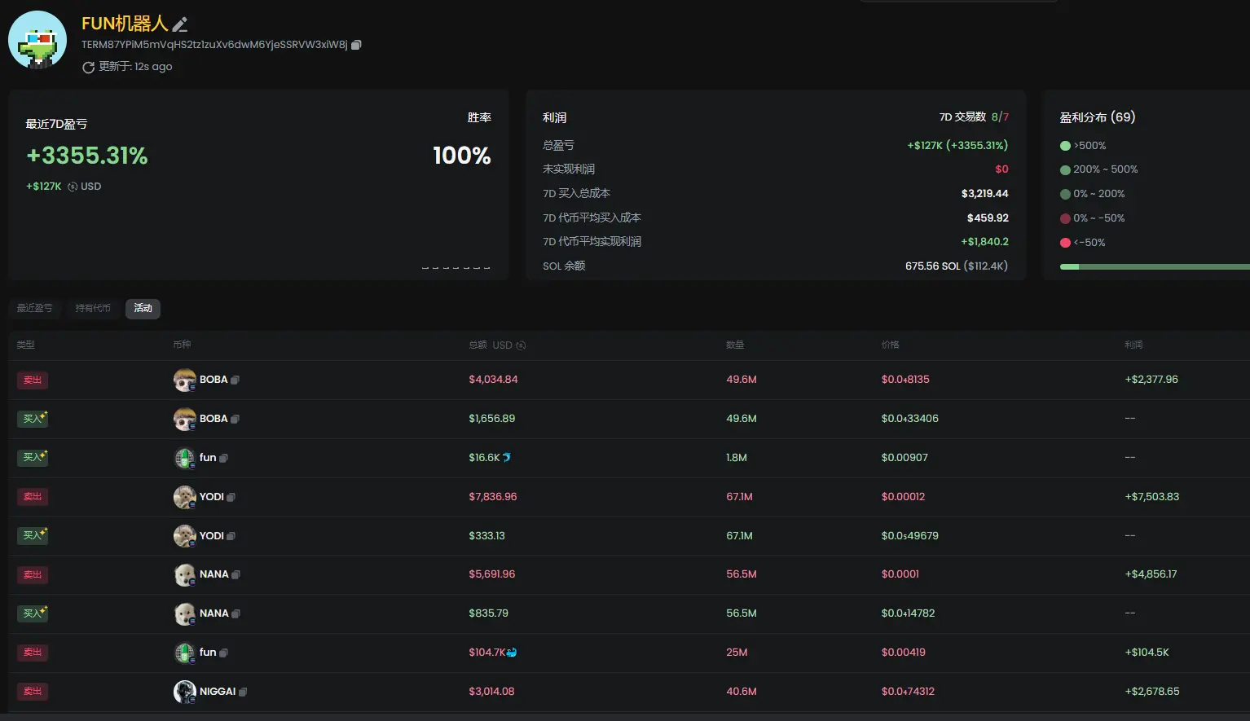The width and height of the screenshot is (1250, 721).
Task: Click the >500% green legend dot
Action: pyautogui.click(x=1065, y=146)
